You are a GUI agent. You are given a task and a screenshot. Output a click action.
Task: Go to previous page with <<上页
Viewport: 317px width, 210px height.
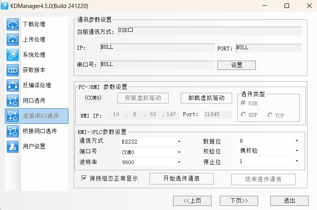pos(192,201)
